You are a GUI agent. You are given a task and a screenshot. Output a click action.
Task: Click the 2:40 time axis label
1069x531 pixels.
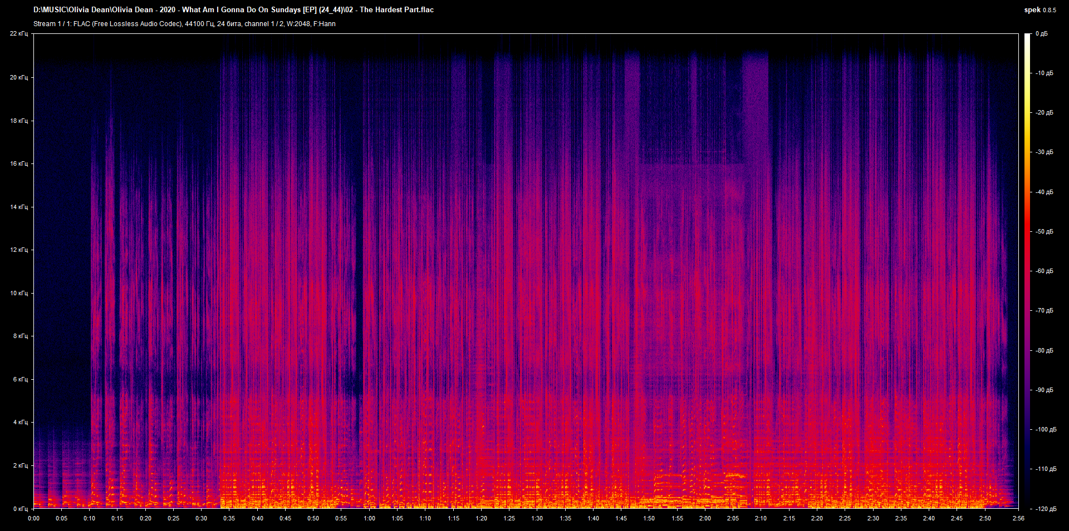pyautogui.click(x=929, y=518)
